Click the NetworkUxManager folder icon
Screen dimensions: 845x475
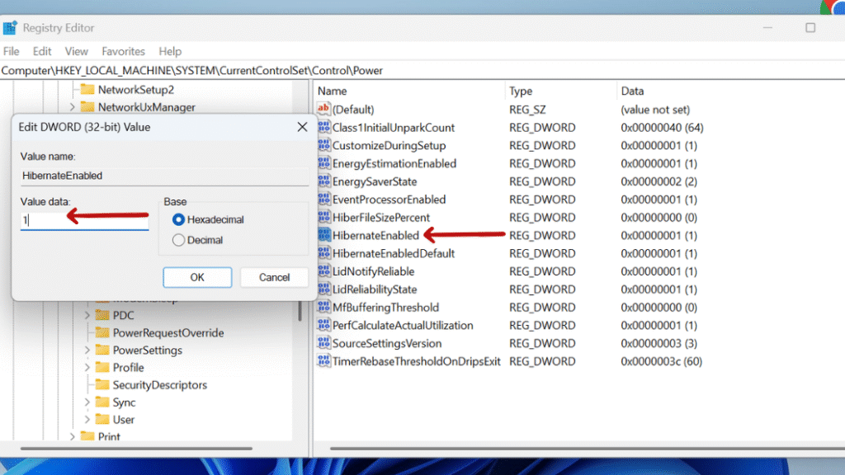tap(87, 106)
